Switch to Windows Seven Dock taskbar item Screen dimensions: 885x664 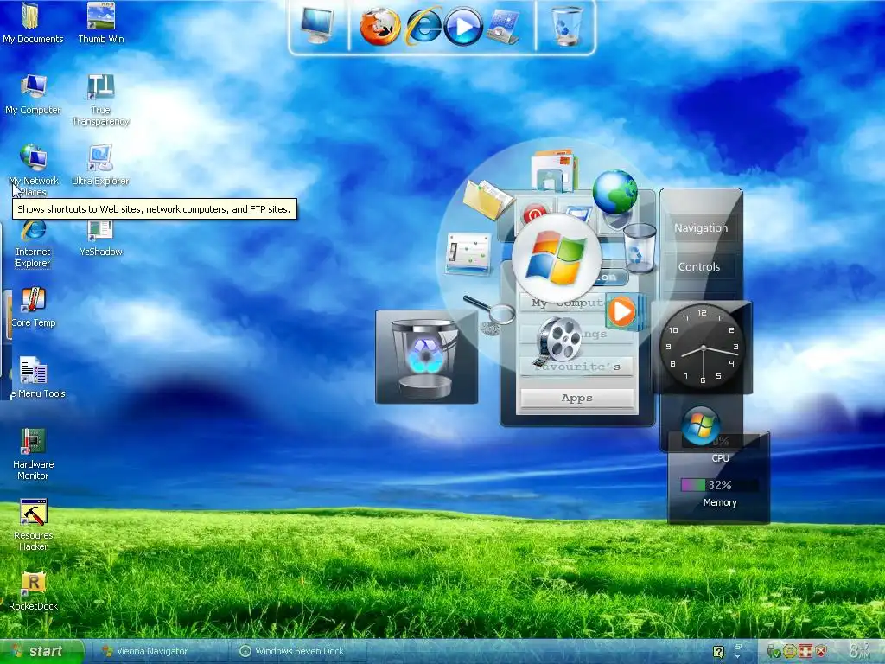tap(299, 651)
